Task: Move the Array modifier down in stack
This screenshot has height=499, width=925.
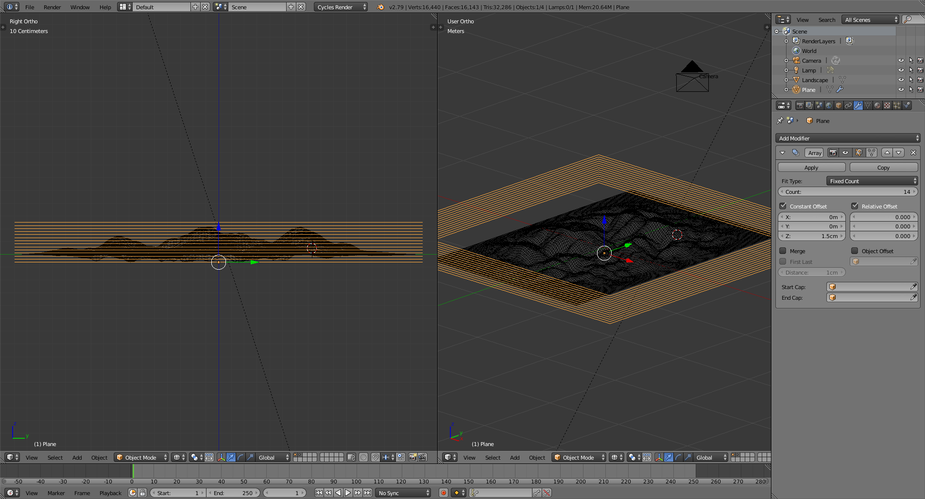Action: click(899, 153)
